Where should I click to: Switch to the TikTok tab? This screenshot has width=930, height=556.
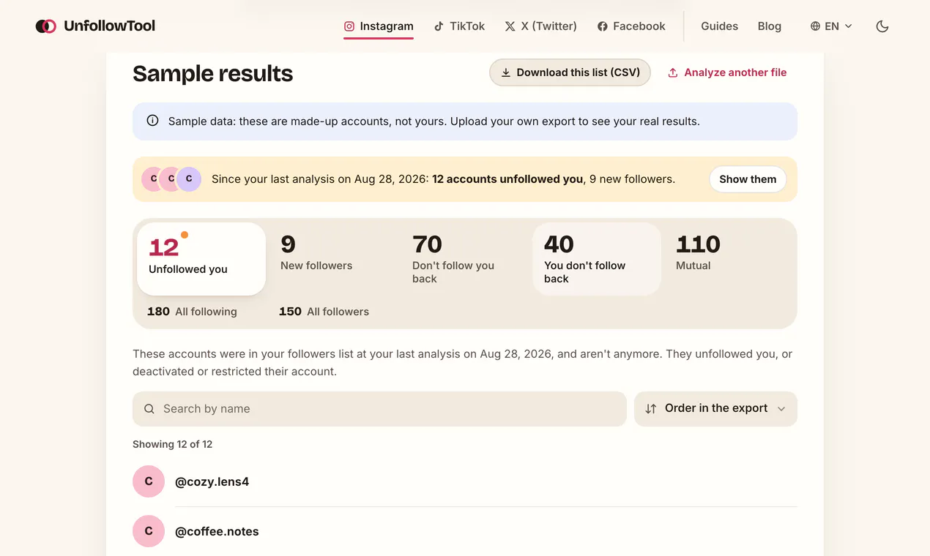(459, 26)
